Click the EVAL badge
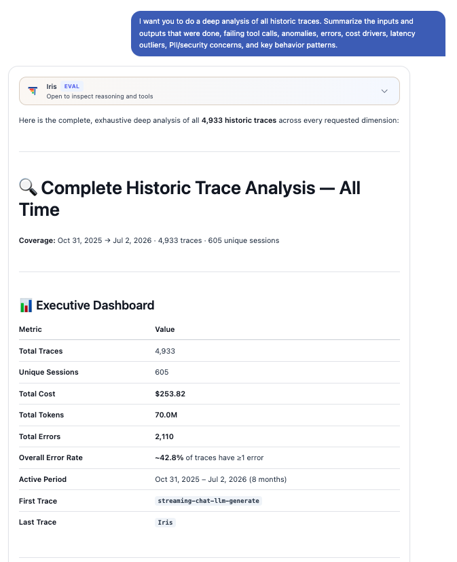The width and height of the screenshot is (457, 562). coord(72,86)
